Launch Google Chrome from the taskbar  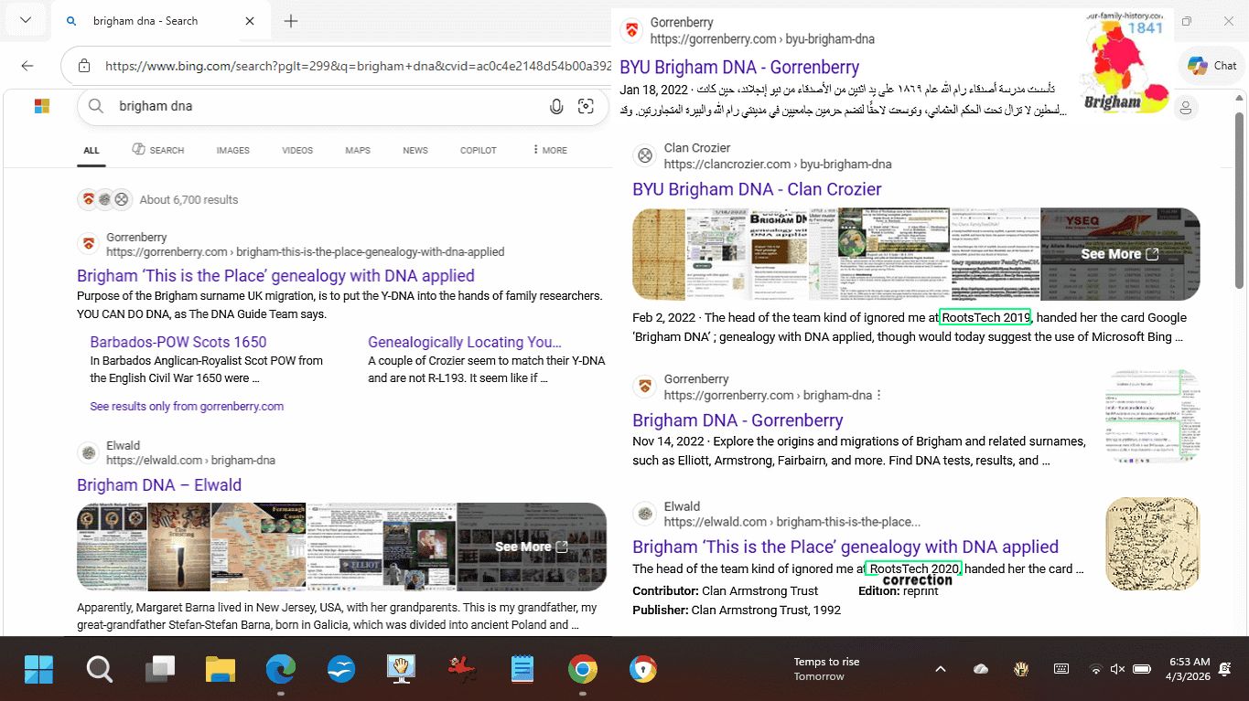click(582, 670)
